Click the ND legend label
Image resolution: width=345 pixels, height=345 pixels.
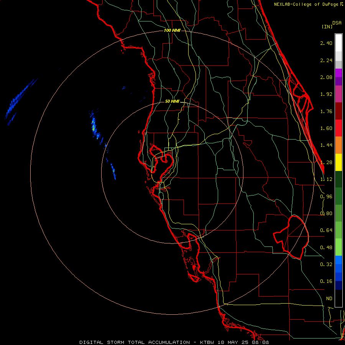point(329,299)
